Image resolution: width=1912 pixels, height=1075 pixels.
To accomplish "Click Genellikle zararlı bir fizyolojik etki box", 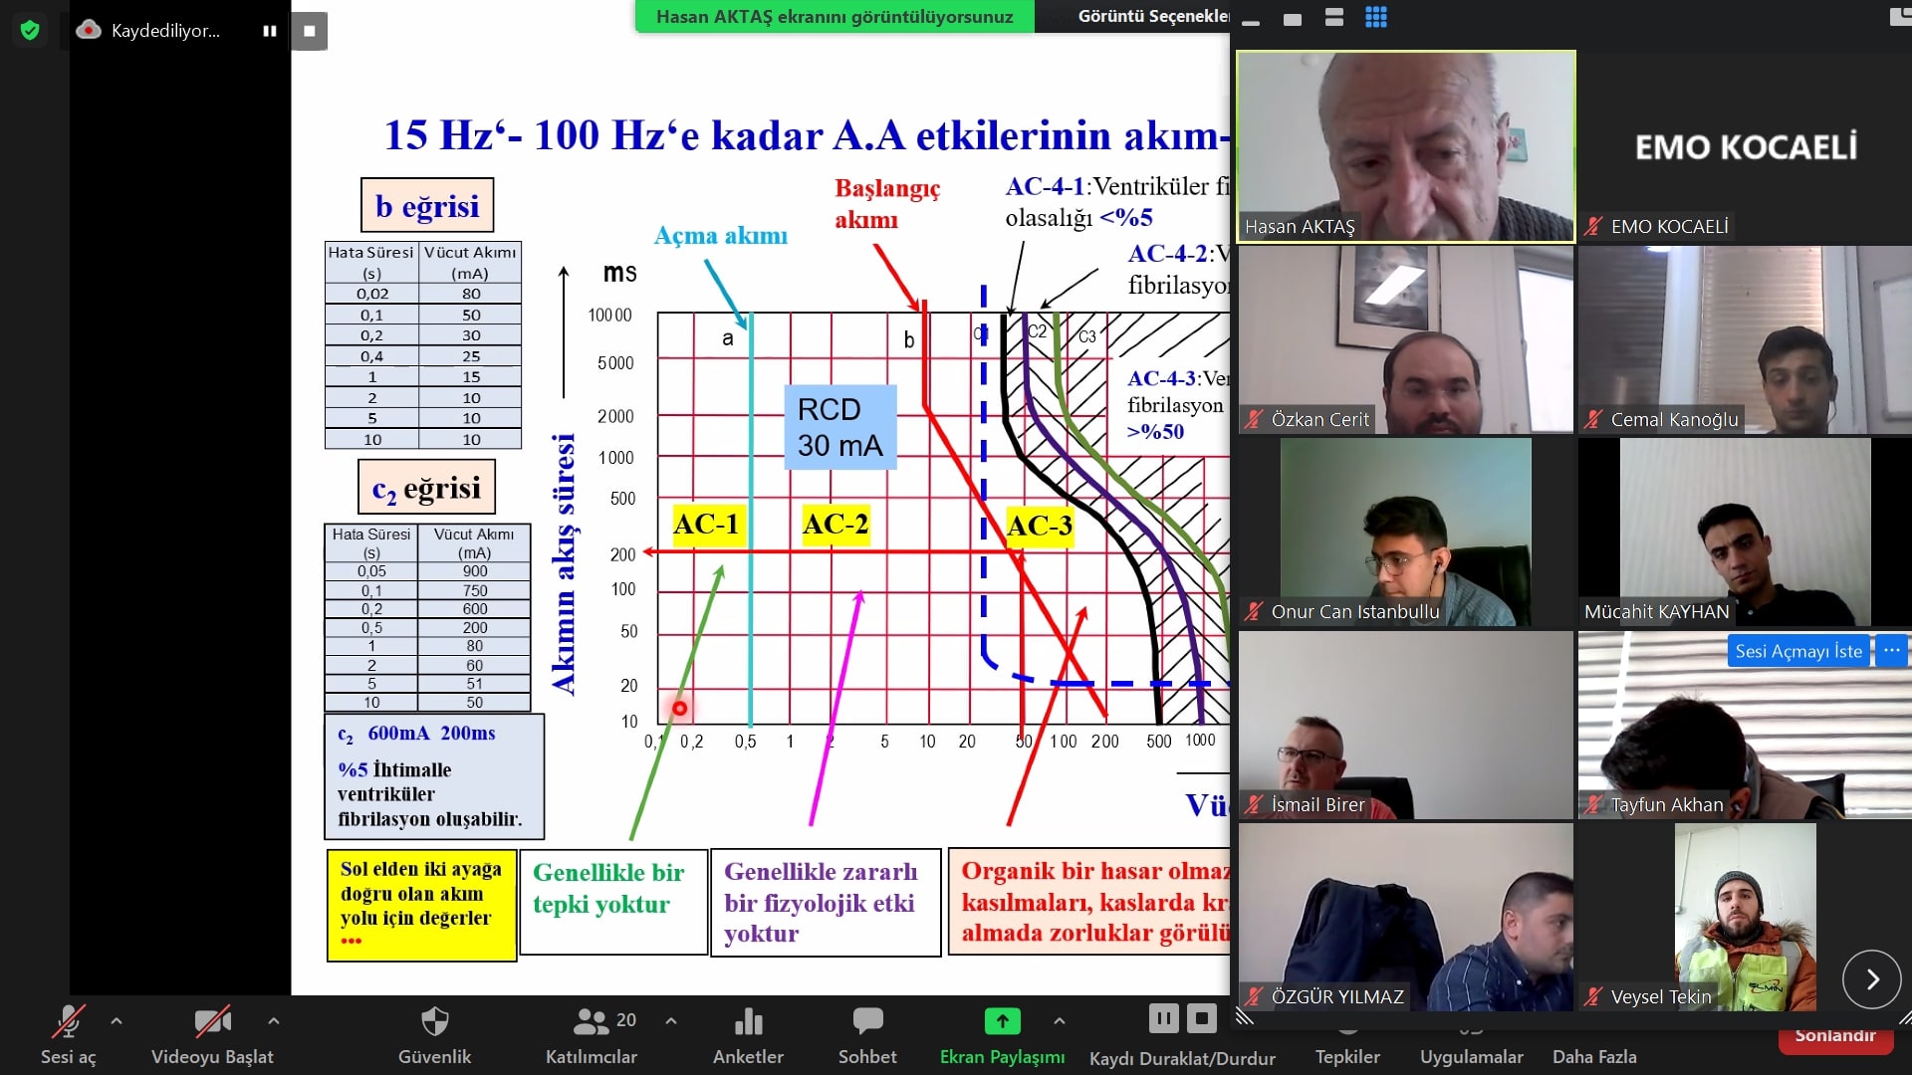I will 826,902.
